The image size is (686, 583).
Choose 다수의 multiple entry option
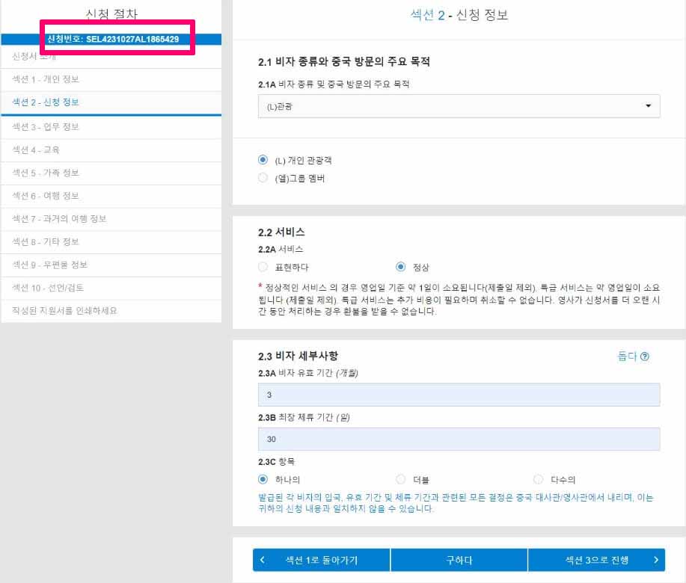click(x=538, y=479)
